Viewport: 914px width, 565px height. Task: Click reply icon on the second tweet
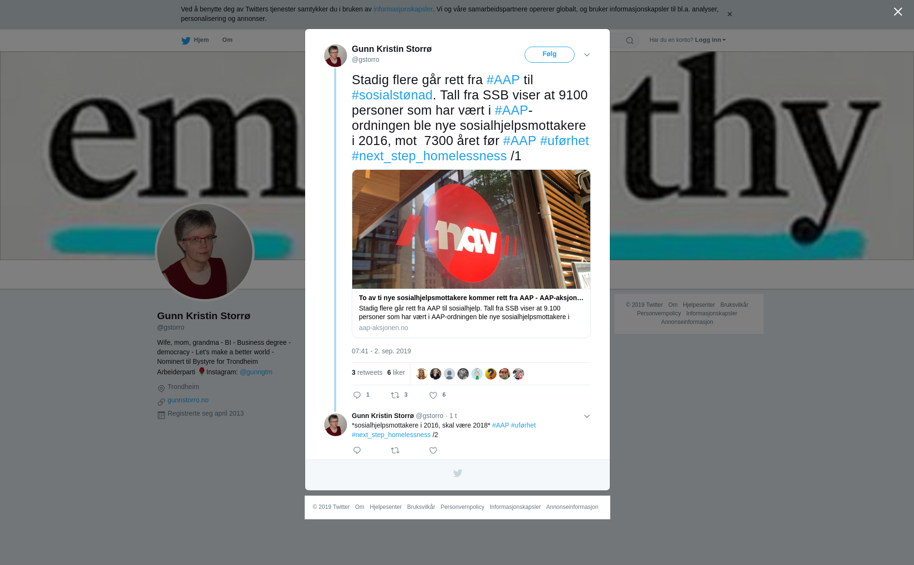click(357, 450)
